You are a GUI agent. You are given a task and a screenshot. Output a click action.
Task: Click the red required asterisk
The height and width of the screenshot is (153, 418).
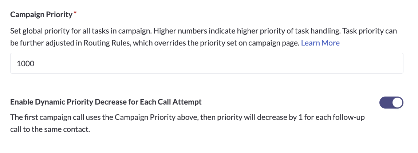(75, 13)
